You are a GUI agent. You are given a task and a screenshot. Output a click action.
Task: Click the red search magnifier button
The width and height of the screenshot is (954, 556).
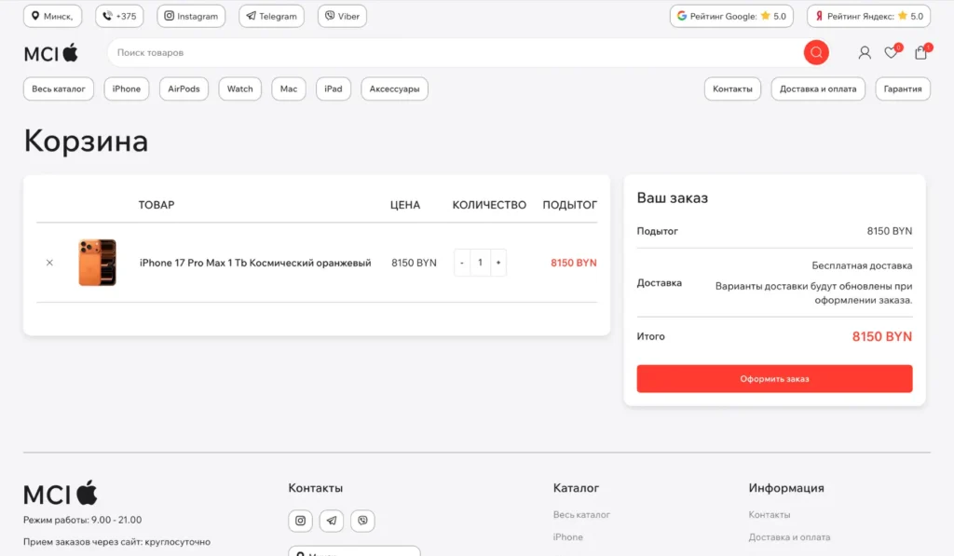click(x=816, y=53)
